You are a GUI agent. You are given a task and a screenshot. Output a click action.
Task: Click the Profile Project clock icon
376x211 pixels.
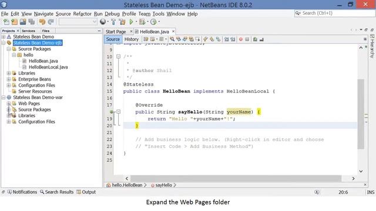click(153, 22)
